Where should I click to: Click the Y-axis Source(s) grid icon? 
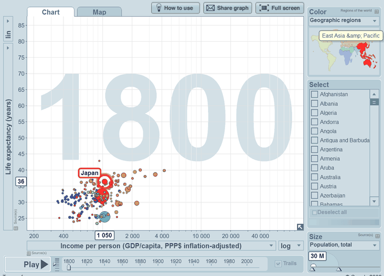pos(16,228)
